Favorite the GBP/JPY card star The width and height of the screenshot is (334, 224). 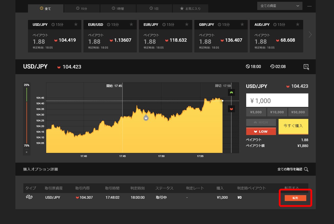242,25
